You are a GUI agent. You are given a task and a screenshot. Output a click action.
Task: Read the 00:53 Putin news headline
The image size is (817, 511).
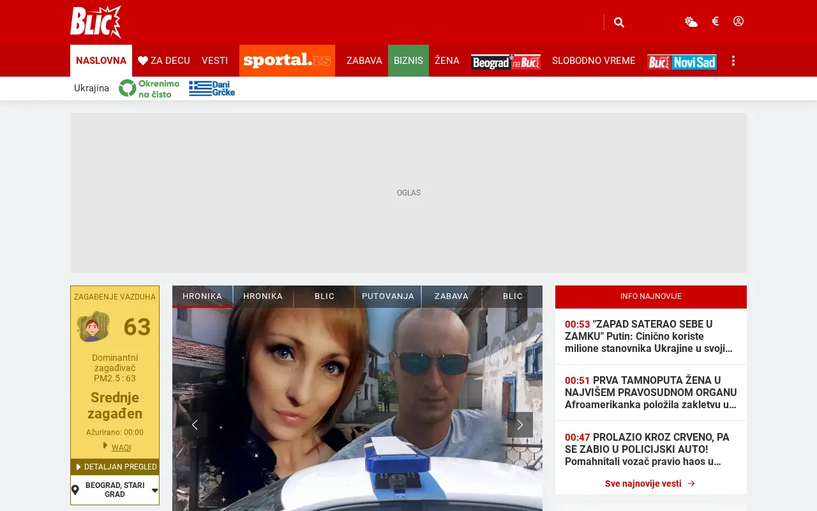click(651, 337)
